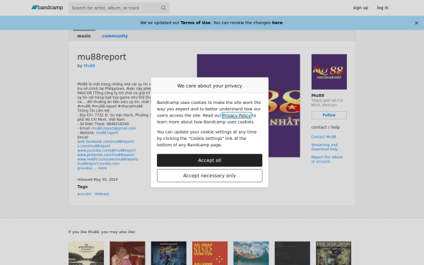Viewport: 424px width, 265px height.
Task: Click the Privacy Policy link
Action: click(236, 115)
